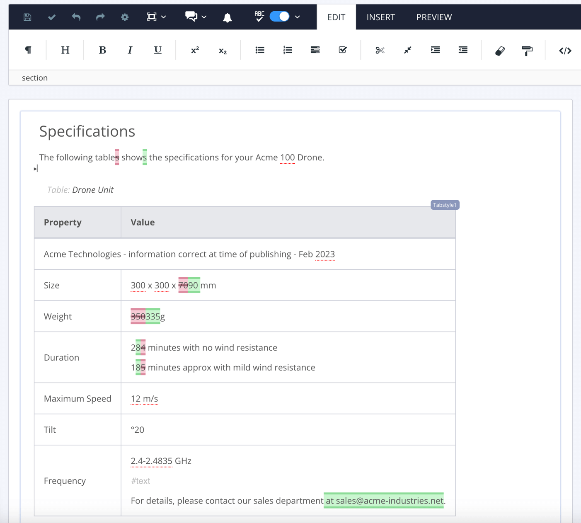Switch to the PREVIEW tab
This screenshot has height=523, width=581.
(x=434, y=17)
